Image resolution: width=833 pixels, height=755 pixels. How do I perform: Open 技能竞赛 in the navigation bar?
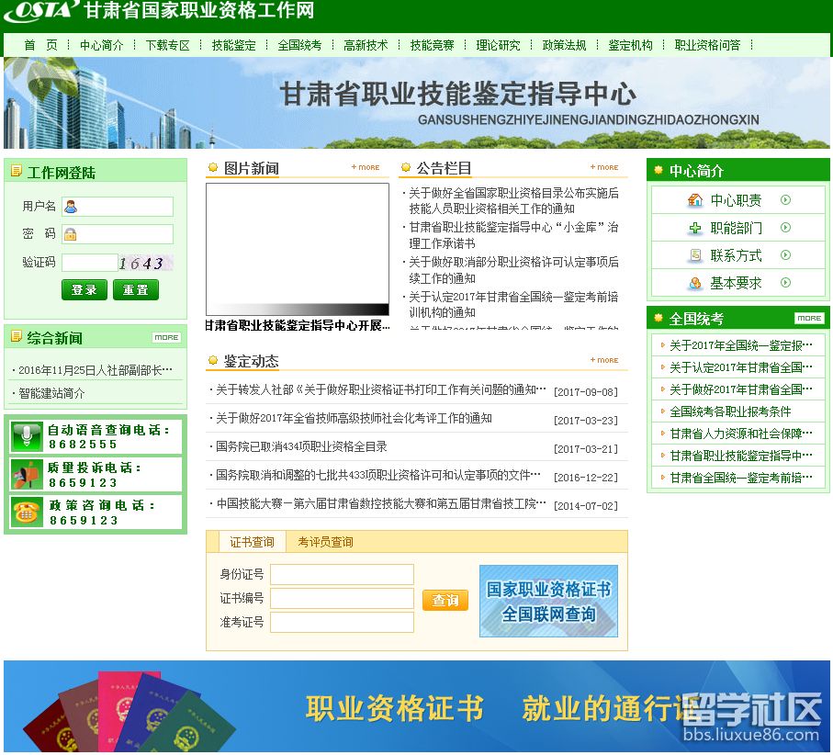(432, 45)
